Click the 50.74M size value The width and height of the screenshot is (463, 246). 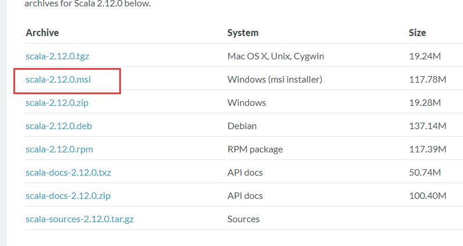(425, 173)
